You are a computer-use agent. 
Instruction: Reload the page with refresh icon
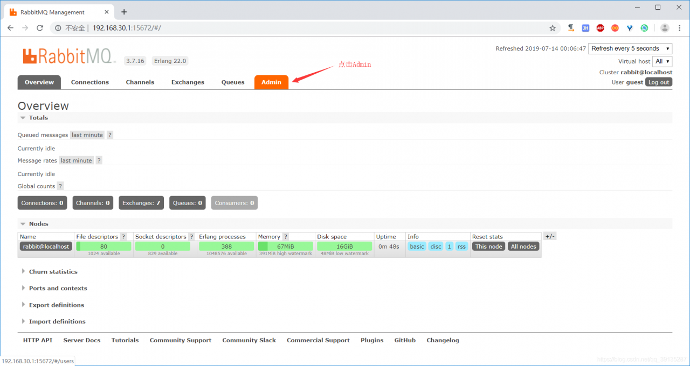point(40,28)
